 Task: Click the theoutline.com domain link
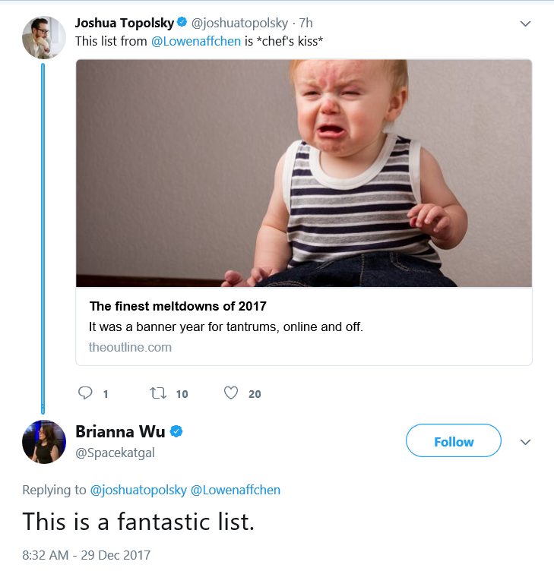pos(130,347)
